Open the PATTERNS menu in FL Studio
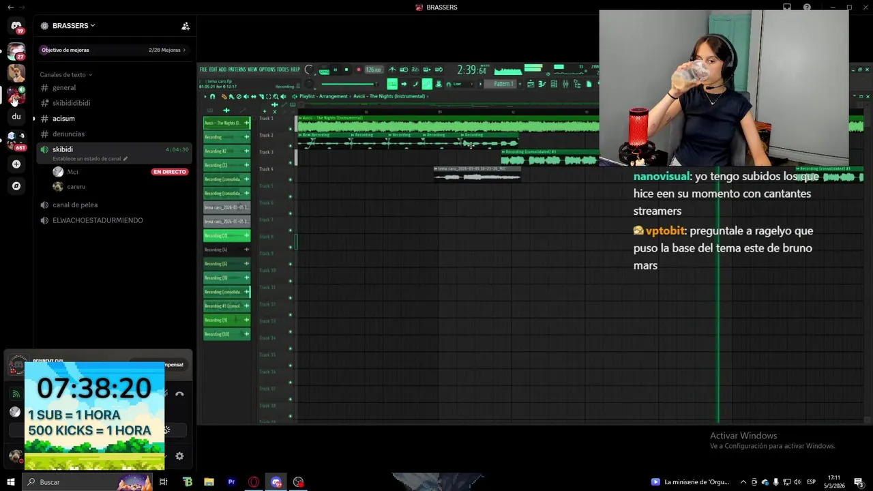 click(x=237, y=70)
